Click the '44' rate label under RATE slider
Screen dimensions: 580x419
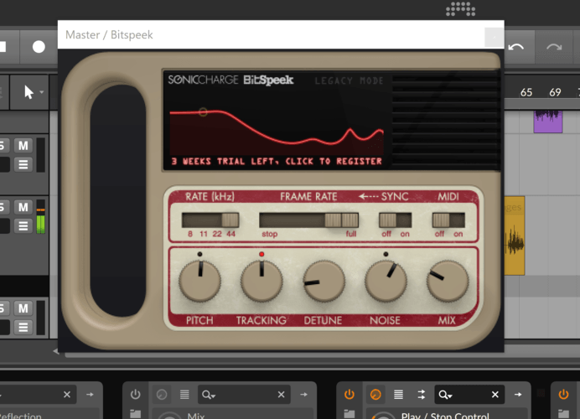[x=230, y=234]
